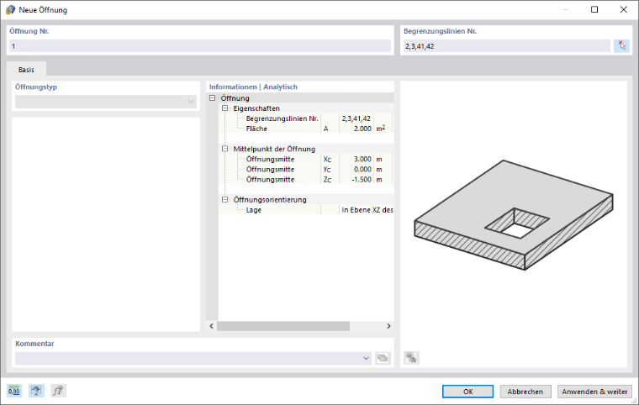Click the preview options icon below the 3D image

(x=411, y=358)
